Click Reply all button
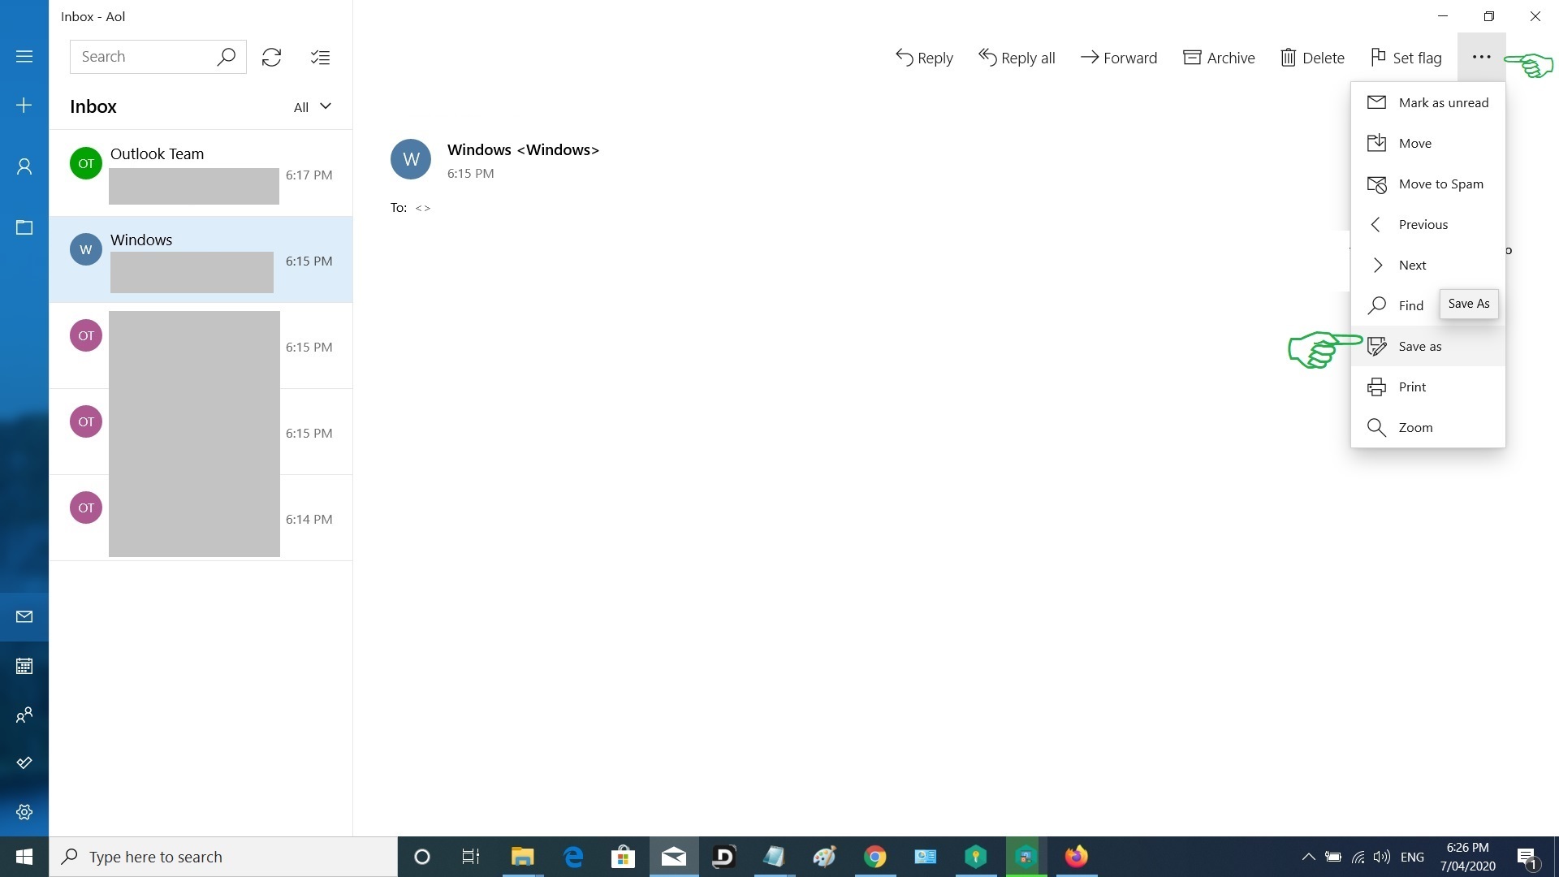Screen dimensions: 1559x877 point(1017,58)
